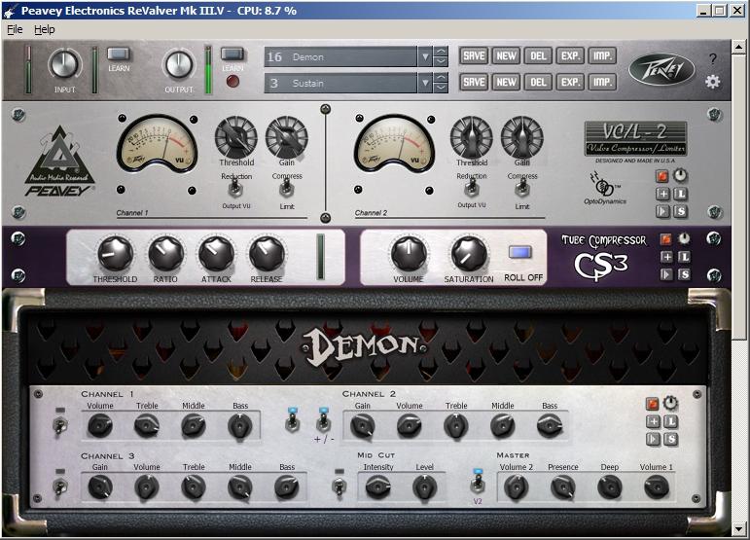Click the 16 Demon preset name field
This screenshot has height=540, width=750.
click(340, 56)
